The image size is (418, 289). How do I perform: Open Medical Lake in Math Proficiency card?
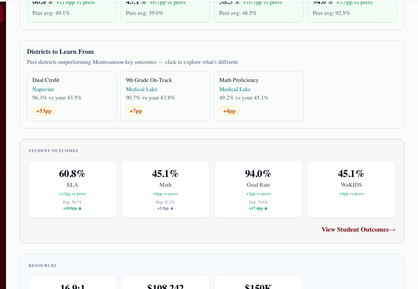(x=235, y=89)
